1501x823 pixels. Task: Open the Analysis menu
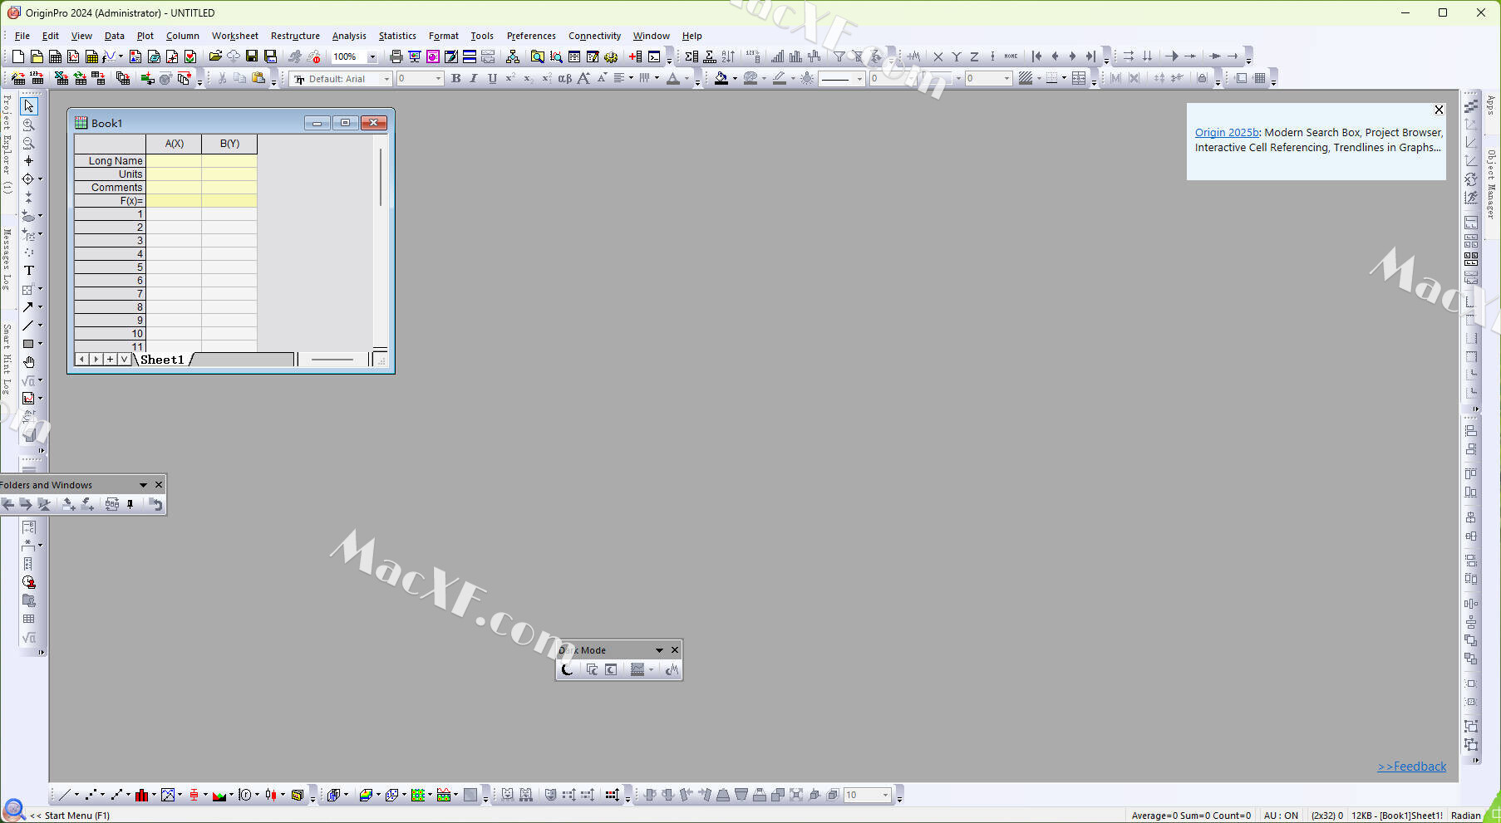point(349,36)
